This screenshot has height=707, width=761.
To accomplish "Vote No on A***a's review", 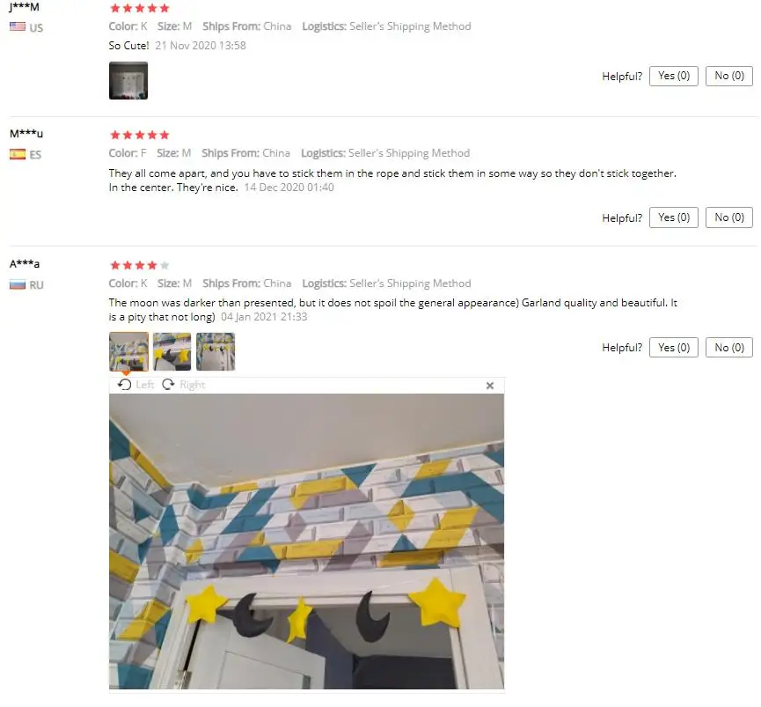I will pyautogui.click(x=729, y=348).
